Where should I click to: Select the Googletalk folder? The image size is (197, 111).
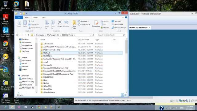47,65
